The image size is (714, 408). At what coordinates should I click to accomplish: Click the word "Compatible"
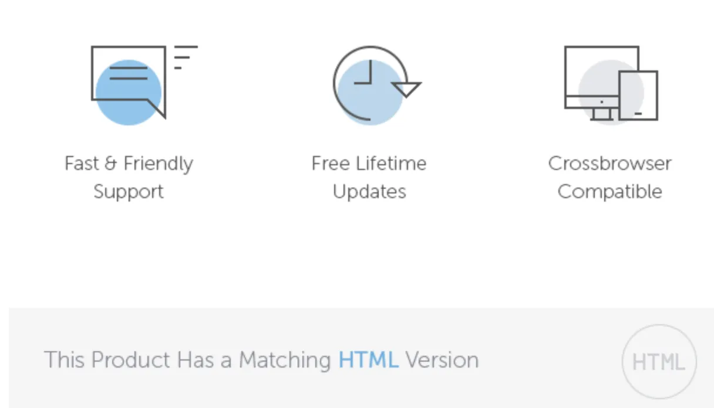[609, 192]
